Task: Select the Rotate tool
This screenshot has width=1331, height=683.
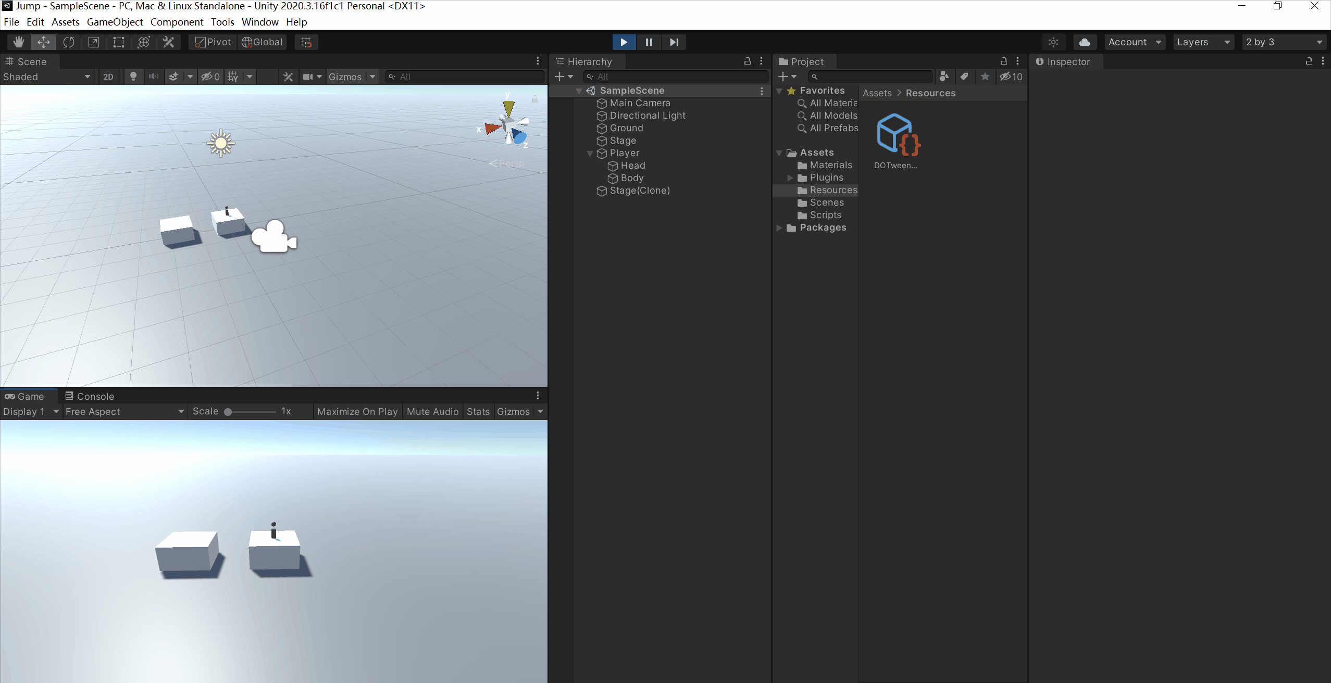Action: [x=69, y=42]
